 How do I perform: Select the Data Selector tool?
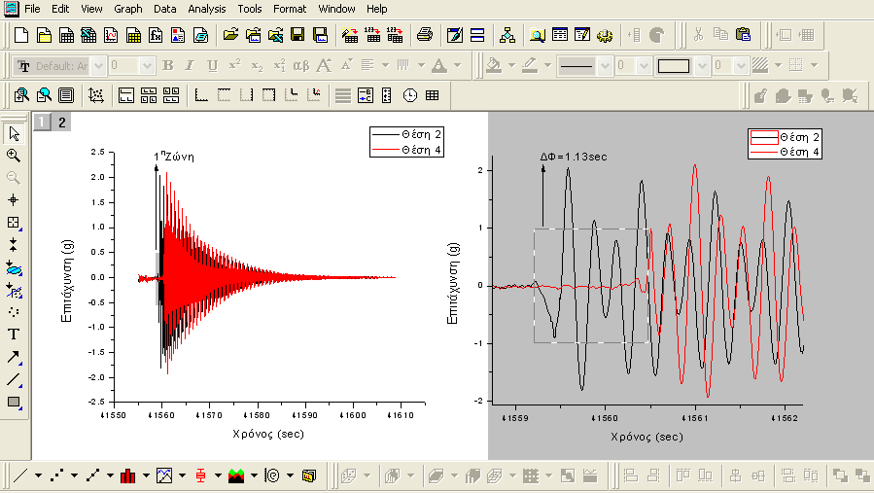pos(14,245)
